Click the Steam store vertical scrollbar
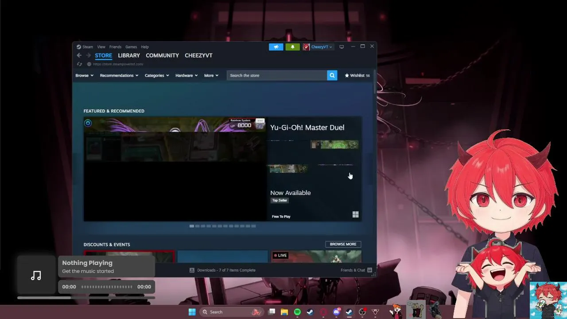The height and width of the screenshot is (319, 567). tap(375, 82)
